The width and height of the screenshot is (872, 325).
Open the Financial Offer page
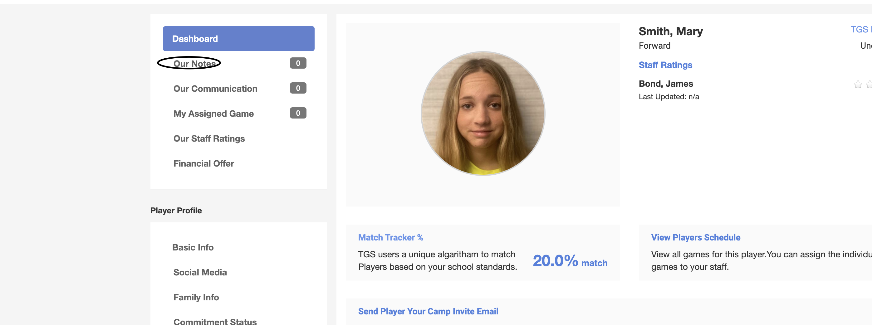coord(203,164)
